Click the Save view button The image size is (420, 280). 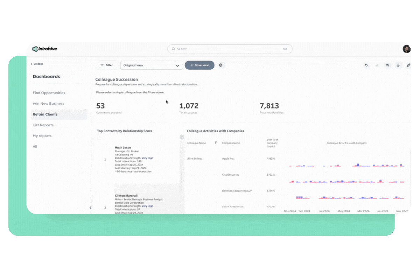tap(199, 65)
